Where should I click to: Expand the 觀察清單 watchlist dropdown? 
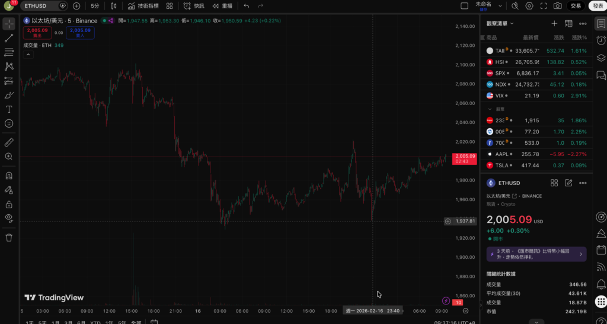(x=500, y=24)
